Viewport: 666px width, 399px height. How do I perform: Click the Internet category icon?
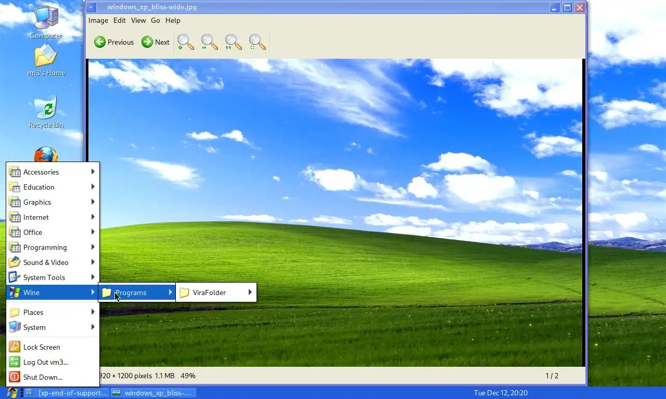(x=15, y=217)
